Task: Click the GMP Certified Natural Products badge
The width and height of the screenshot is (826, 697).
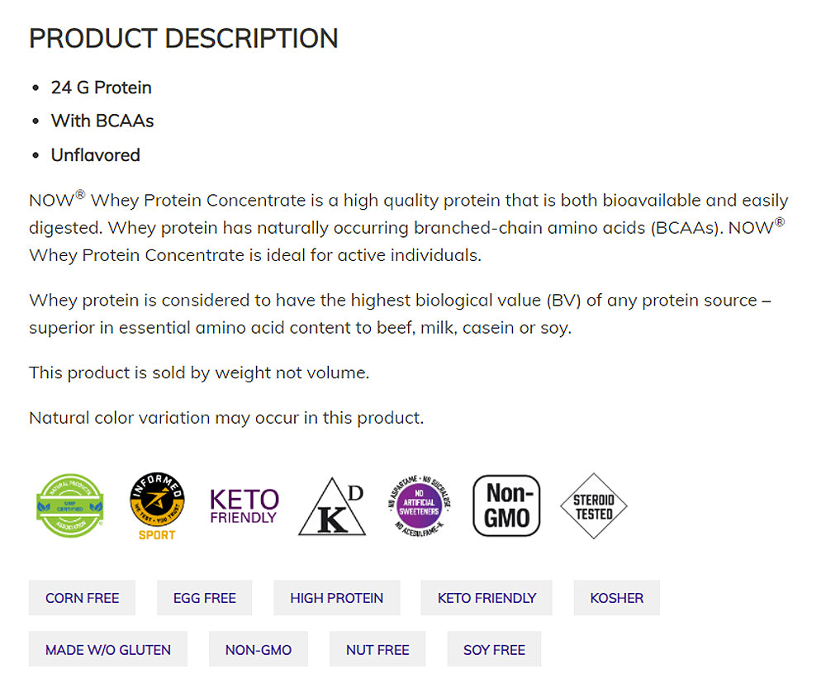Action: (x=69, y=505)
